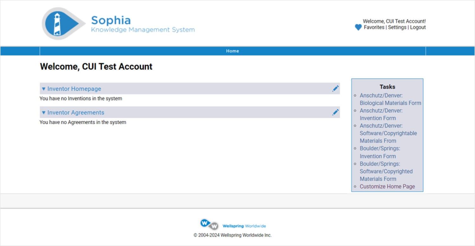
Task: Edit the Inventor Homepage section pencil icon
Action: click(335, 89)
